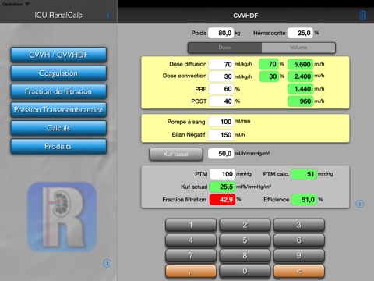Click the 5.600 ml/h diffusion result

coord(300,64)
